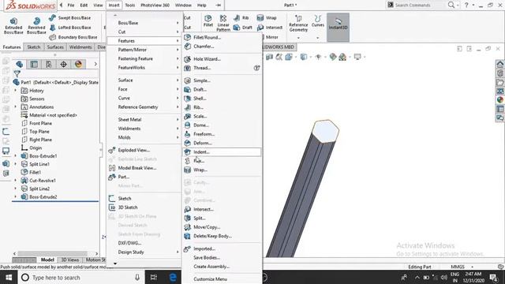Click the Linear Pattern tool
The width and height of the screenshot is (505, 284).
point(223,23)
